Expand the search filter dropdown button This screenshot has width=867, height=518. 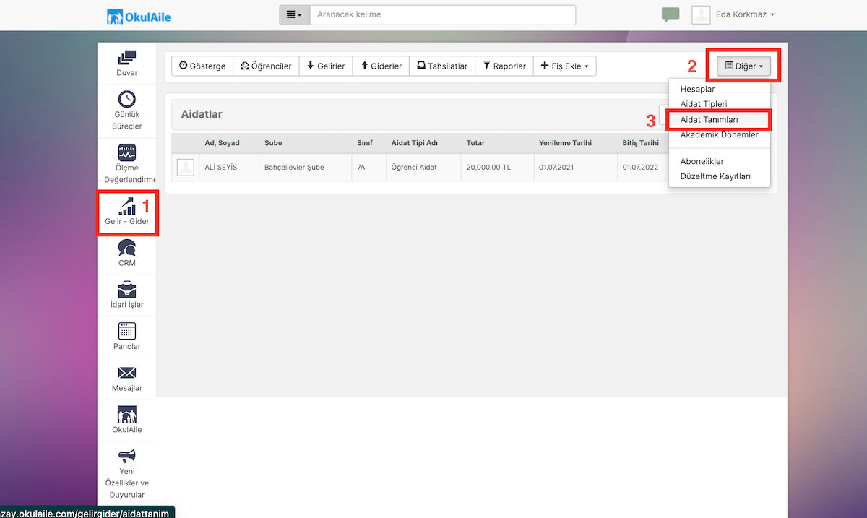tap(295, 14)
